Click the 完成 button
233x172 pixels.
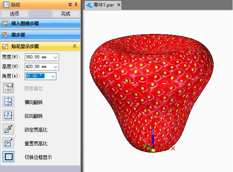pos(66,14)
